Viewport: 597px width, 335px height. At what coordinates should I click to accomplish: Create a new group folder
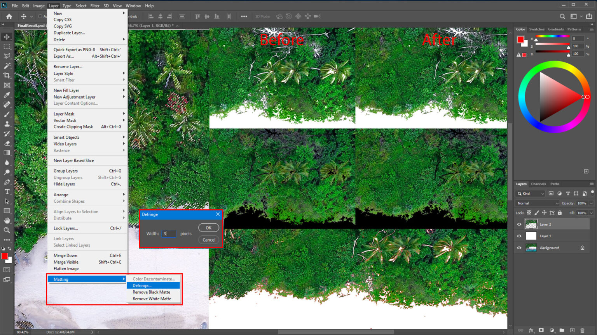tap(562, 330)
